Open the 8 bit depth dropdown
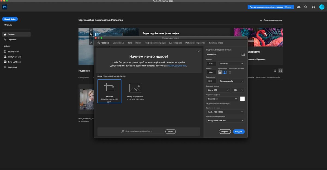This screenshot has height=170, width=327. (x=238, y=90)
